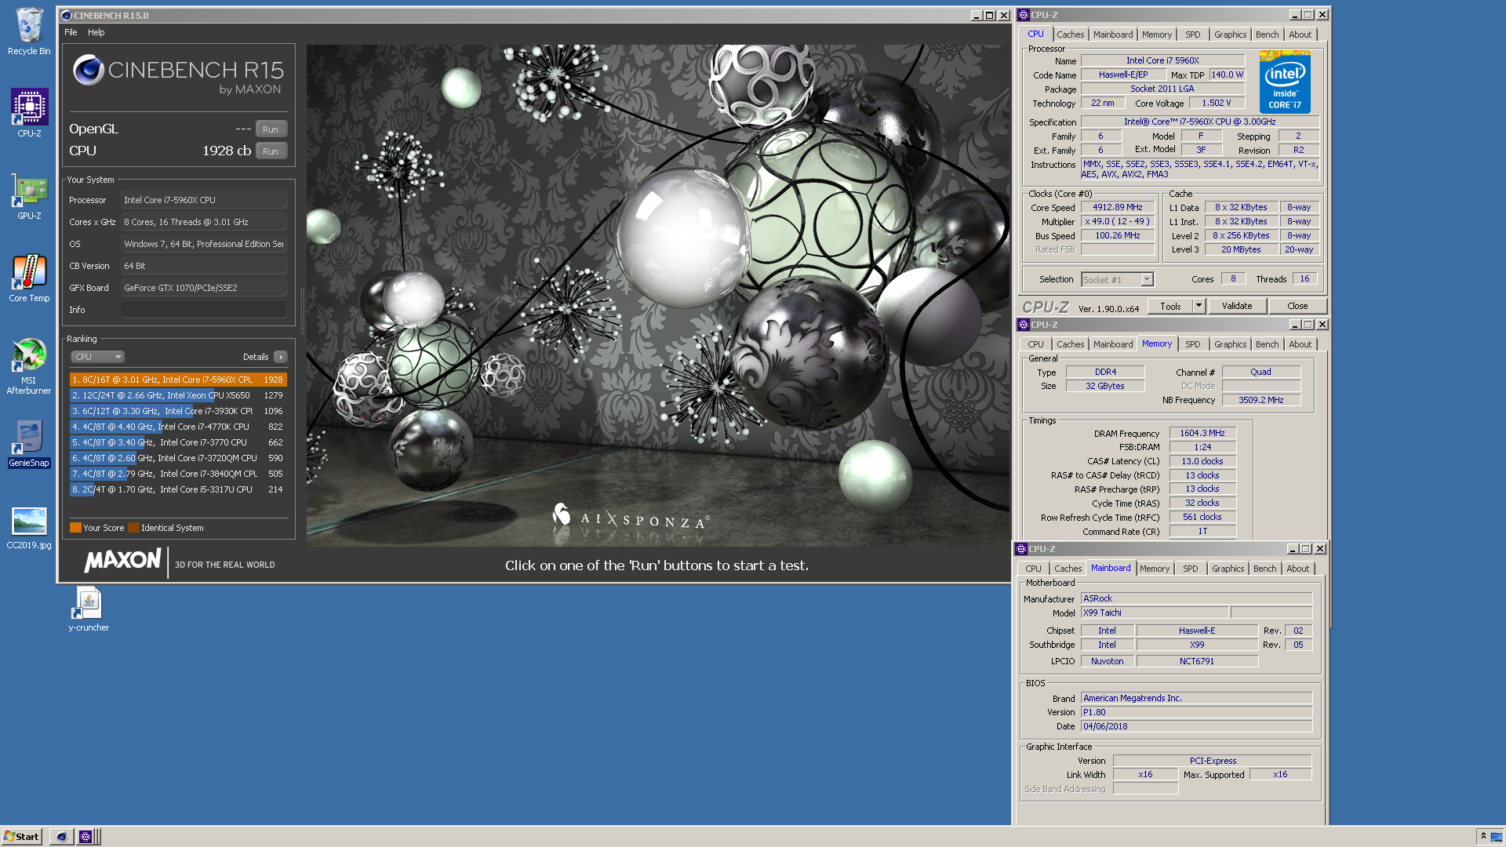Open the y-cruncher desktop shortcut
Viewport: 1506px width, 847px height.
pyautogui.click(x=89, y=609)
